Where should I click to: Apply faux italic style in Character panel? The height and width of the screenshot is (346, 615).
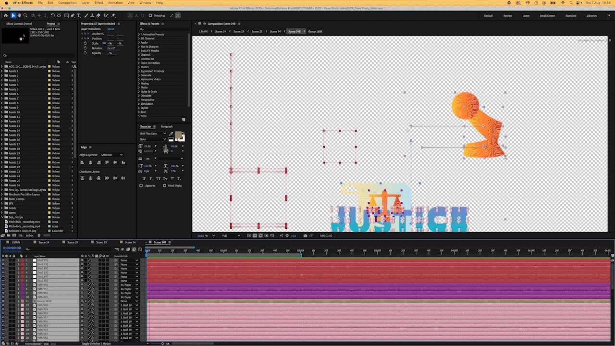151,179
